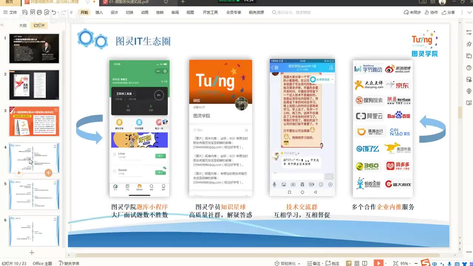Click the 批注 comments button

[x=333, y=263]
